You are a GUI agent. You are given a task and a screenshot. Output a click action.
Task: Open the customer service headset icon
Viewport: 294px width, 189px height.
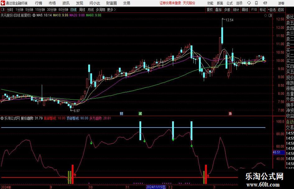pyautogui.click(x=249, y=3)
